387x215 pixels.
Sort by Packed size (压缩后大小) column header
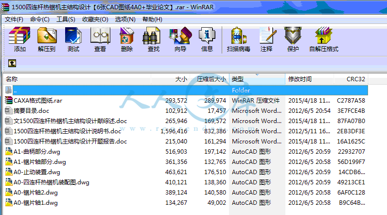coord(210,79)
